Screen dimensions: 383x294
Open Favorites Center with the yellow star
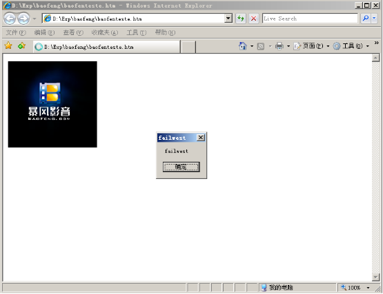point(8,45)
